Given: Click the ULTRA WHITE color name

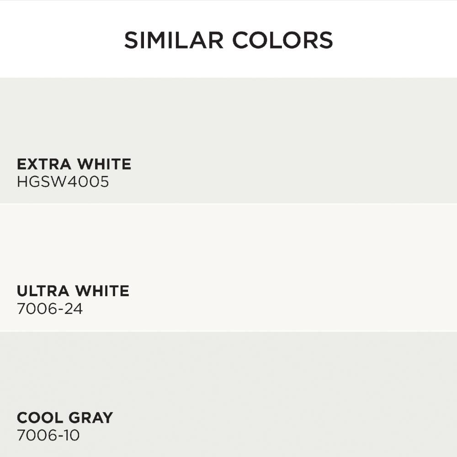Looking at the screenshot, I should click(73, 291).
